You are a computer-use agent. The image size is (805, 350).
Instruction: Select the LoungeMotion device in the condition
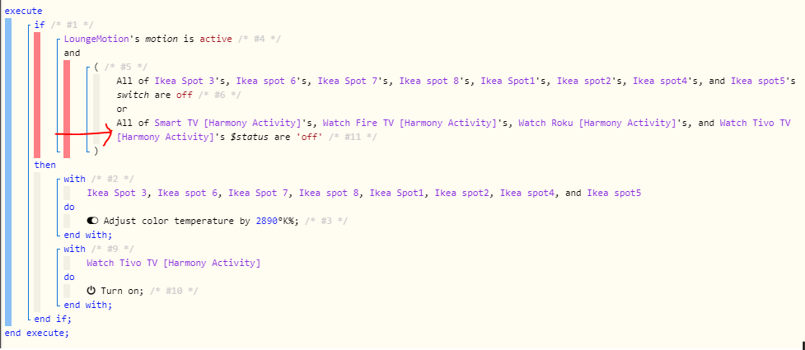point(96,39)
